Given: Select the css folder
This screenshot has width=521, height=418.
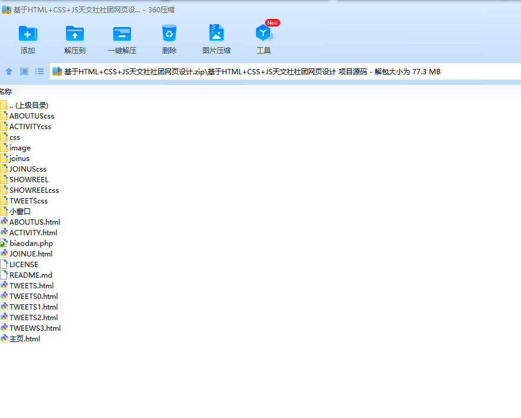Looking at the screenshot, I should click(10, 137).
